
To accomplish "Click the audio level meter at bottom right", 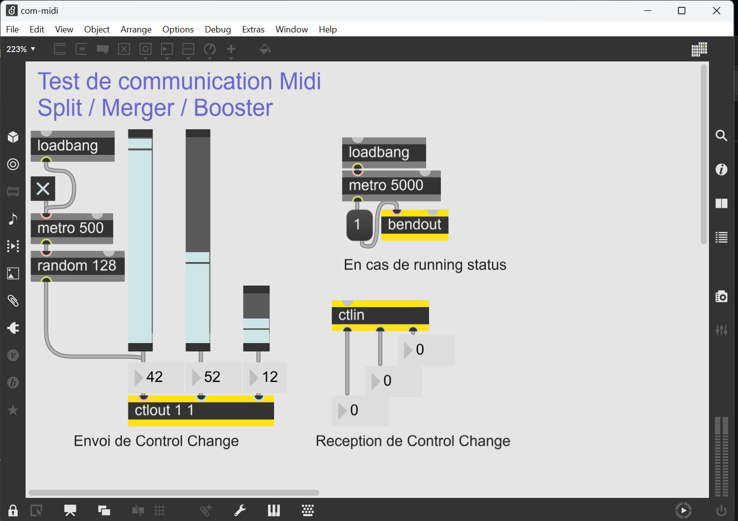I will 721,457.
